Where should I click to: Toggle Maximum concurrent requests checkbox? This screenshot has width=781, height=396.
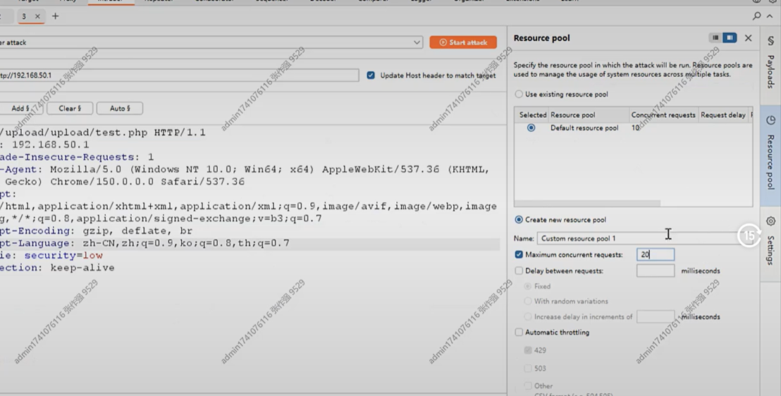pos(519,254)
